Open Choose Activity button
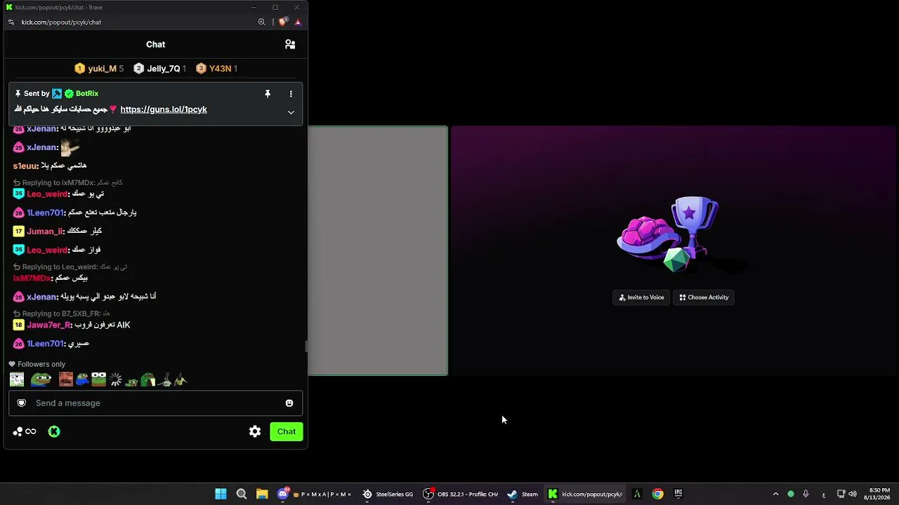The width and height of the screenshot is (899, 505). 704,297
